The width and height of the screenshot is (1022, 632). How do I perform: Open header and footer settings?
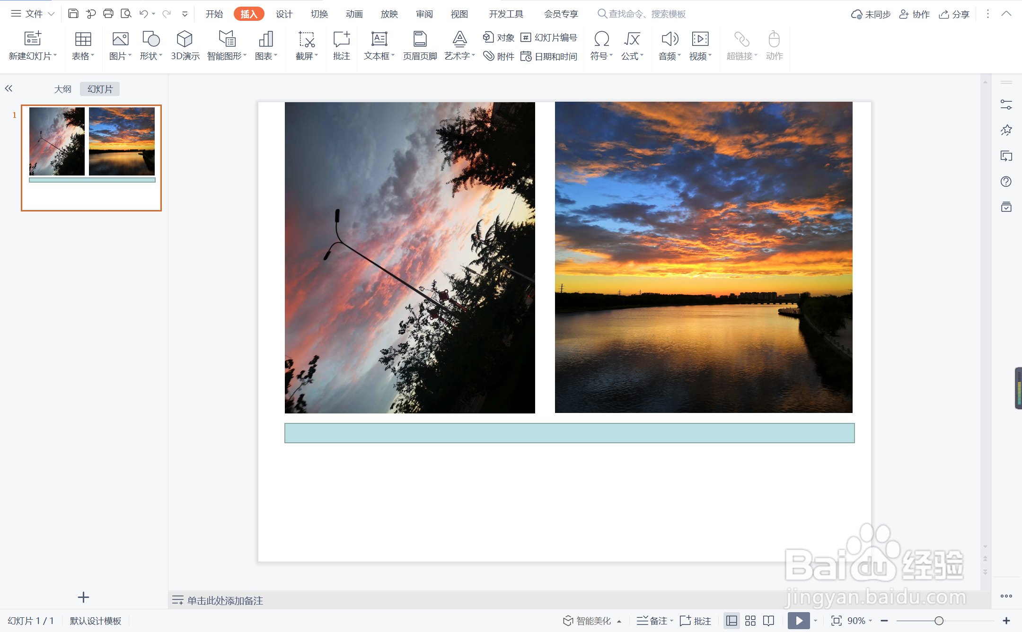[x=420, y=46]
